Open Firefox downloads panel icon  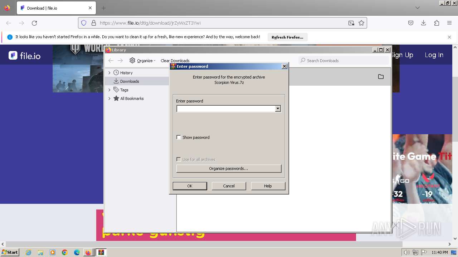pos(424,23)
